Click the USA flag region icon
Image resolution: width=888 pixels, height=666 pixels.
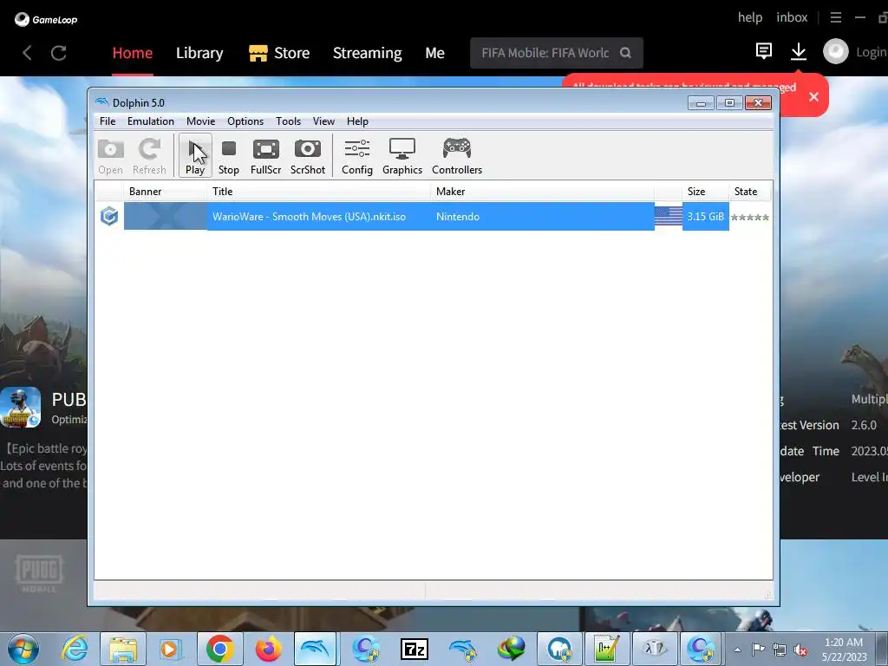669,216
